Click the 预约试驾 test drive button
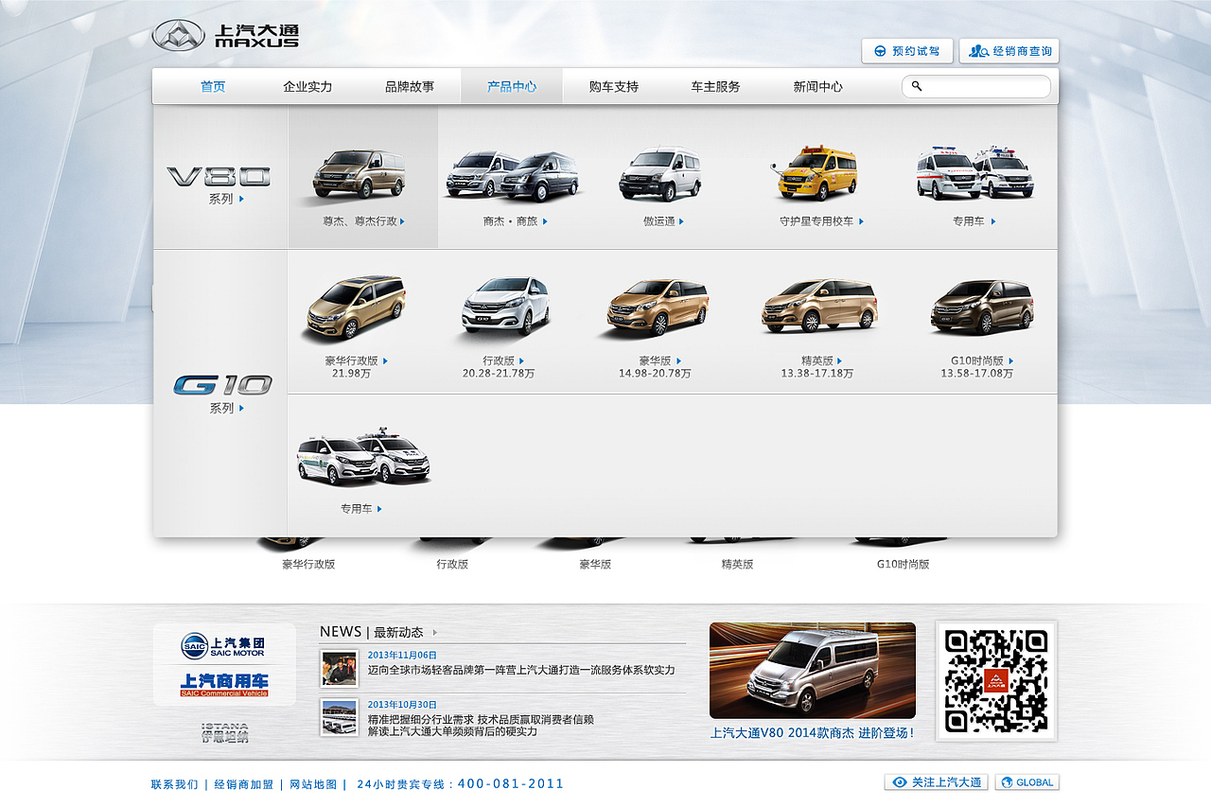This screenshot has height=807, width=1211. tap(907, 51)
